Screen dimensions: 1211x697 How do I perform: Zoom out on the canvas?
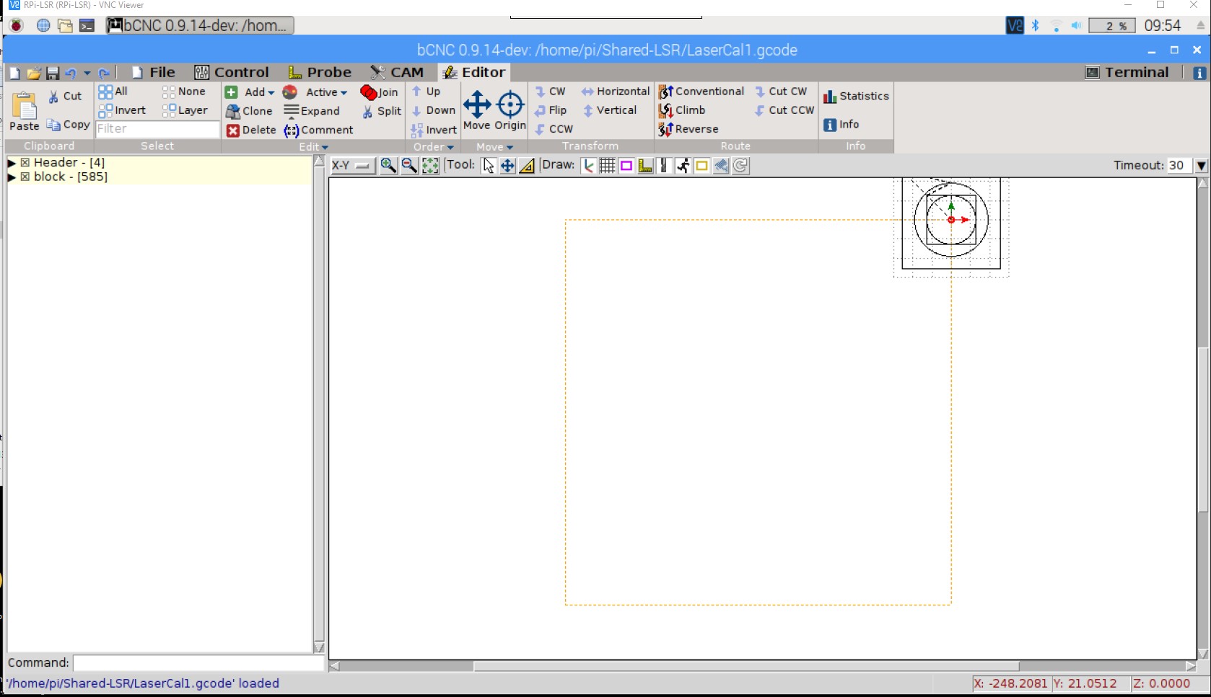click(409, 166)
